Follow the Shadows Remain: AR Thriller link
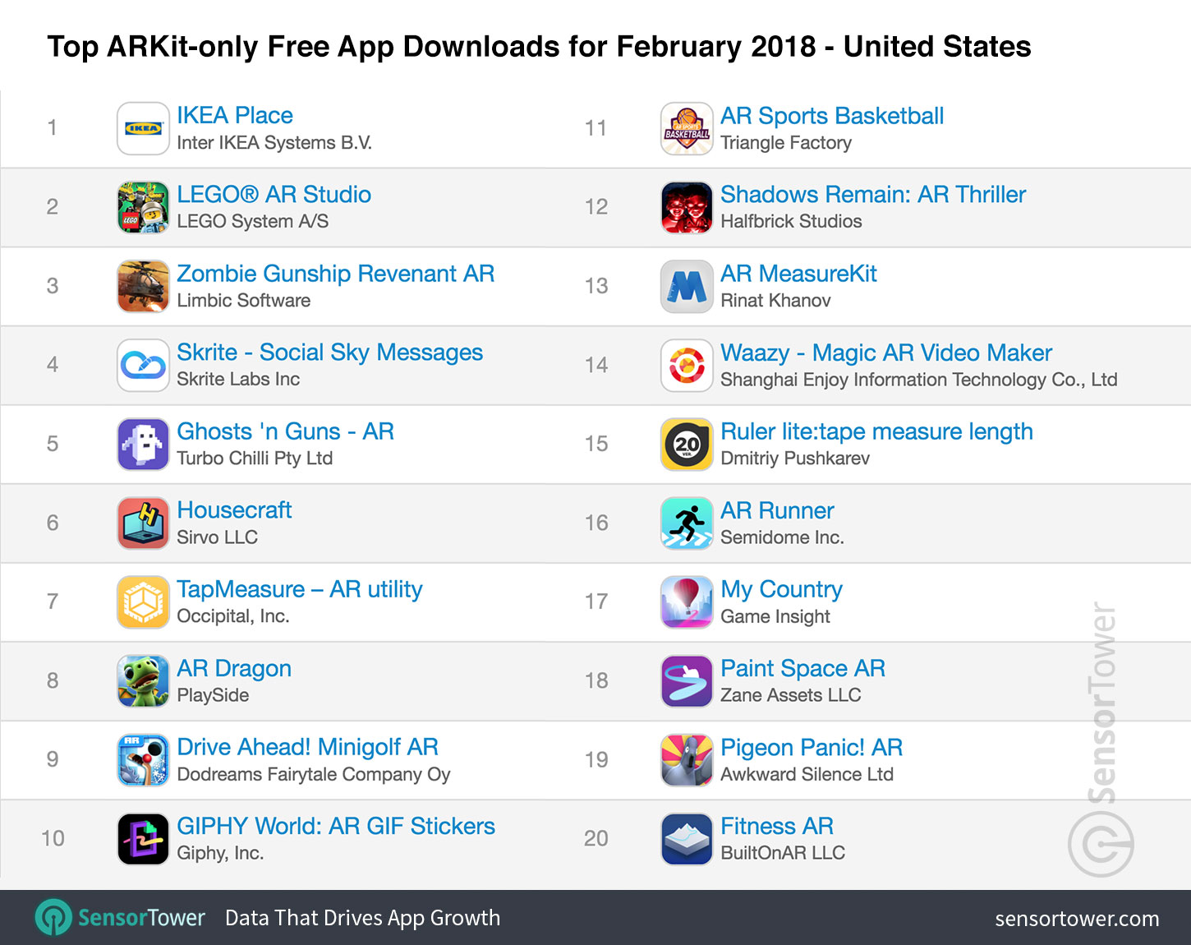 pyautogui.click(x=872, y=195)
